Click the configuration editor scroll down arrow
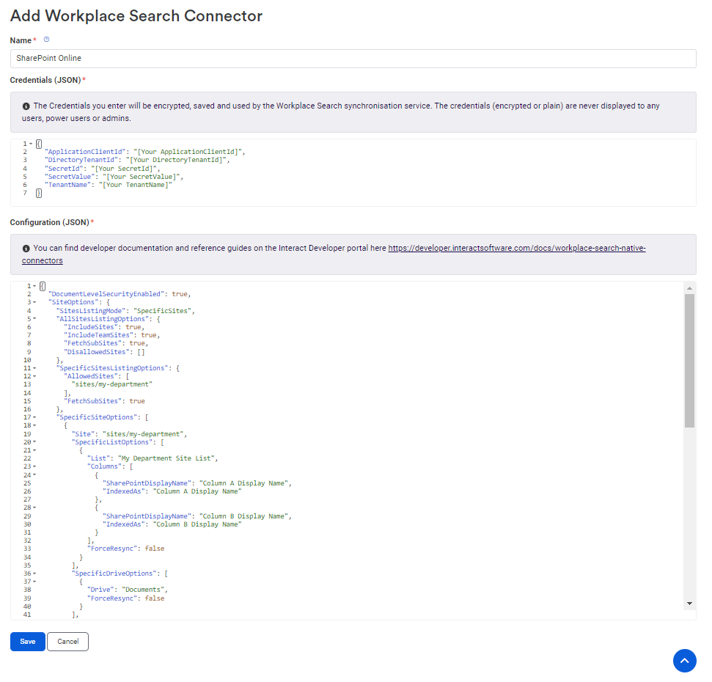712x682 pixels. (x=689, y=604)
